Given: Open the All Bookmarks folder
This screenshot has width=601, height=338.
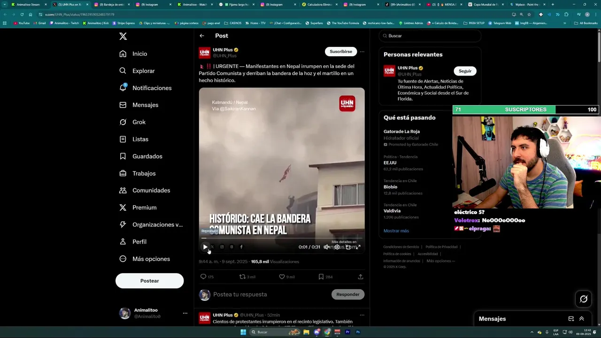Looking at the screenshot, I should click(x=586, y=23).
